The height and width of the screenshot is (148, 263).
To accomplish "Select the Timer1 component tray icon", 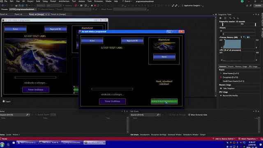I will click(x=4, y=101).
